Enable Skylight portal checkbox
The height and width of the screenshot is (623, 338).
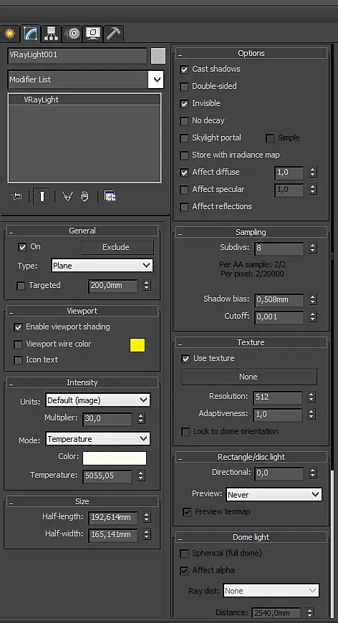(x=184, y=138)
